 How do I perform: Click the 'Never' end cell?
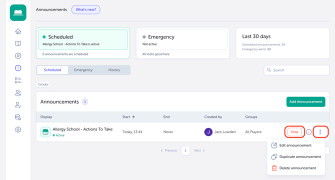coord(168,132)
